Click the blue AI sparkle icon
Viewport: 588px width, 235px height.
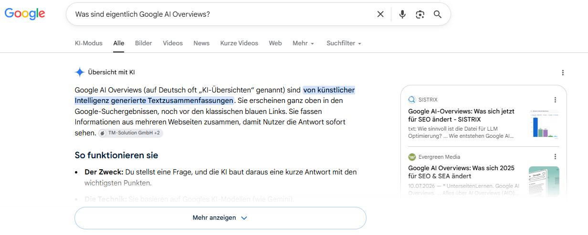(x=80, y=72)
